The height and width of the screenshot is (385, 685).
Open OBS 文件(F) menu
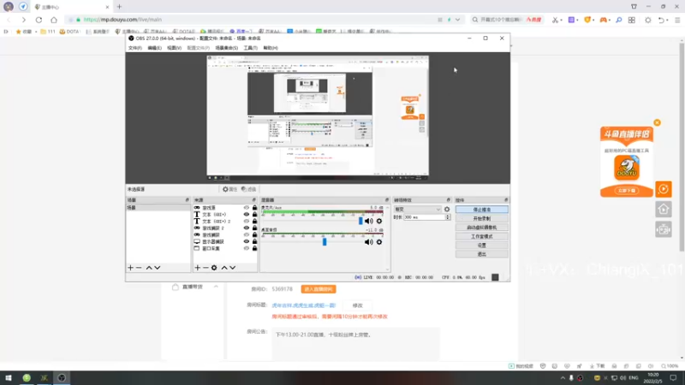coord(135,48)
